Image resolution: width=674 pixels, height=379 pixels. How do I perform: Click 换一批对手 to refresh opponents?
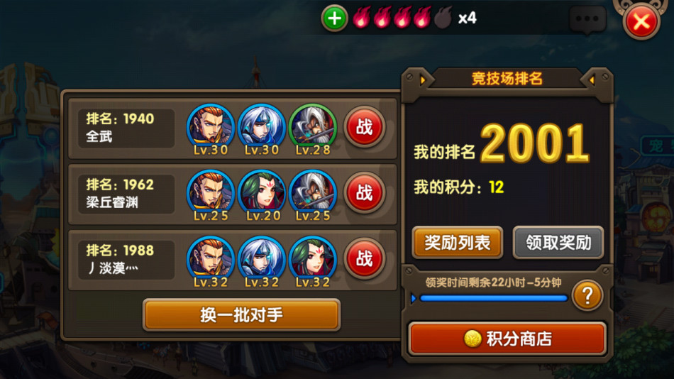click(241, 315)
